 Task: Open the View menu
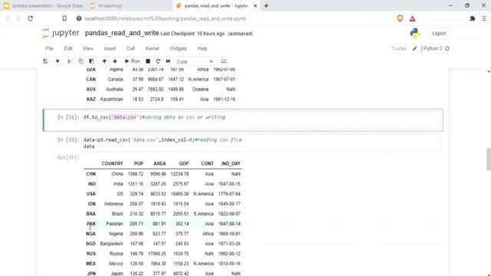pyautogui.click(x=88, y=48)
